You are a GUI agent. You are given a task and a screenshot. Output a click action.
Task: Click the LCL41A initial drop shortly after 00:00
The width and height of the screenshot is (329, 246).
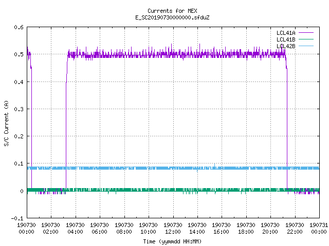(31, 128)
